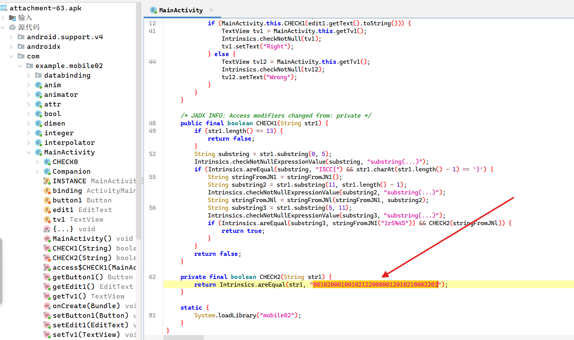The width and height of the screenshot is (574, 340).
Task: Click the MainActivity class icon in tree
Action: point(38,152)
